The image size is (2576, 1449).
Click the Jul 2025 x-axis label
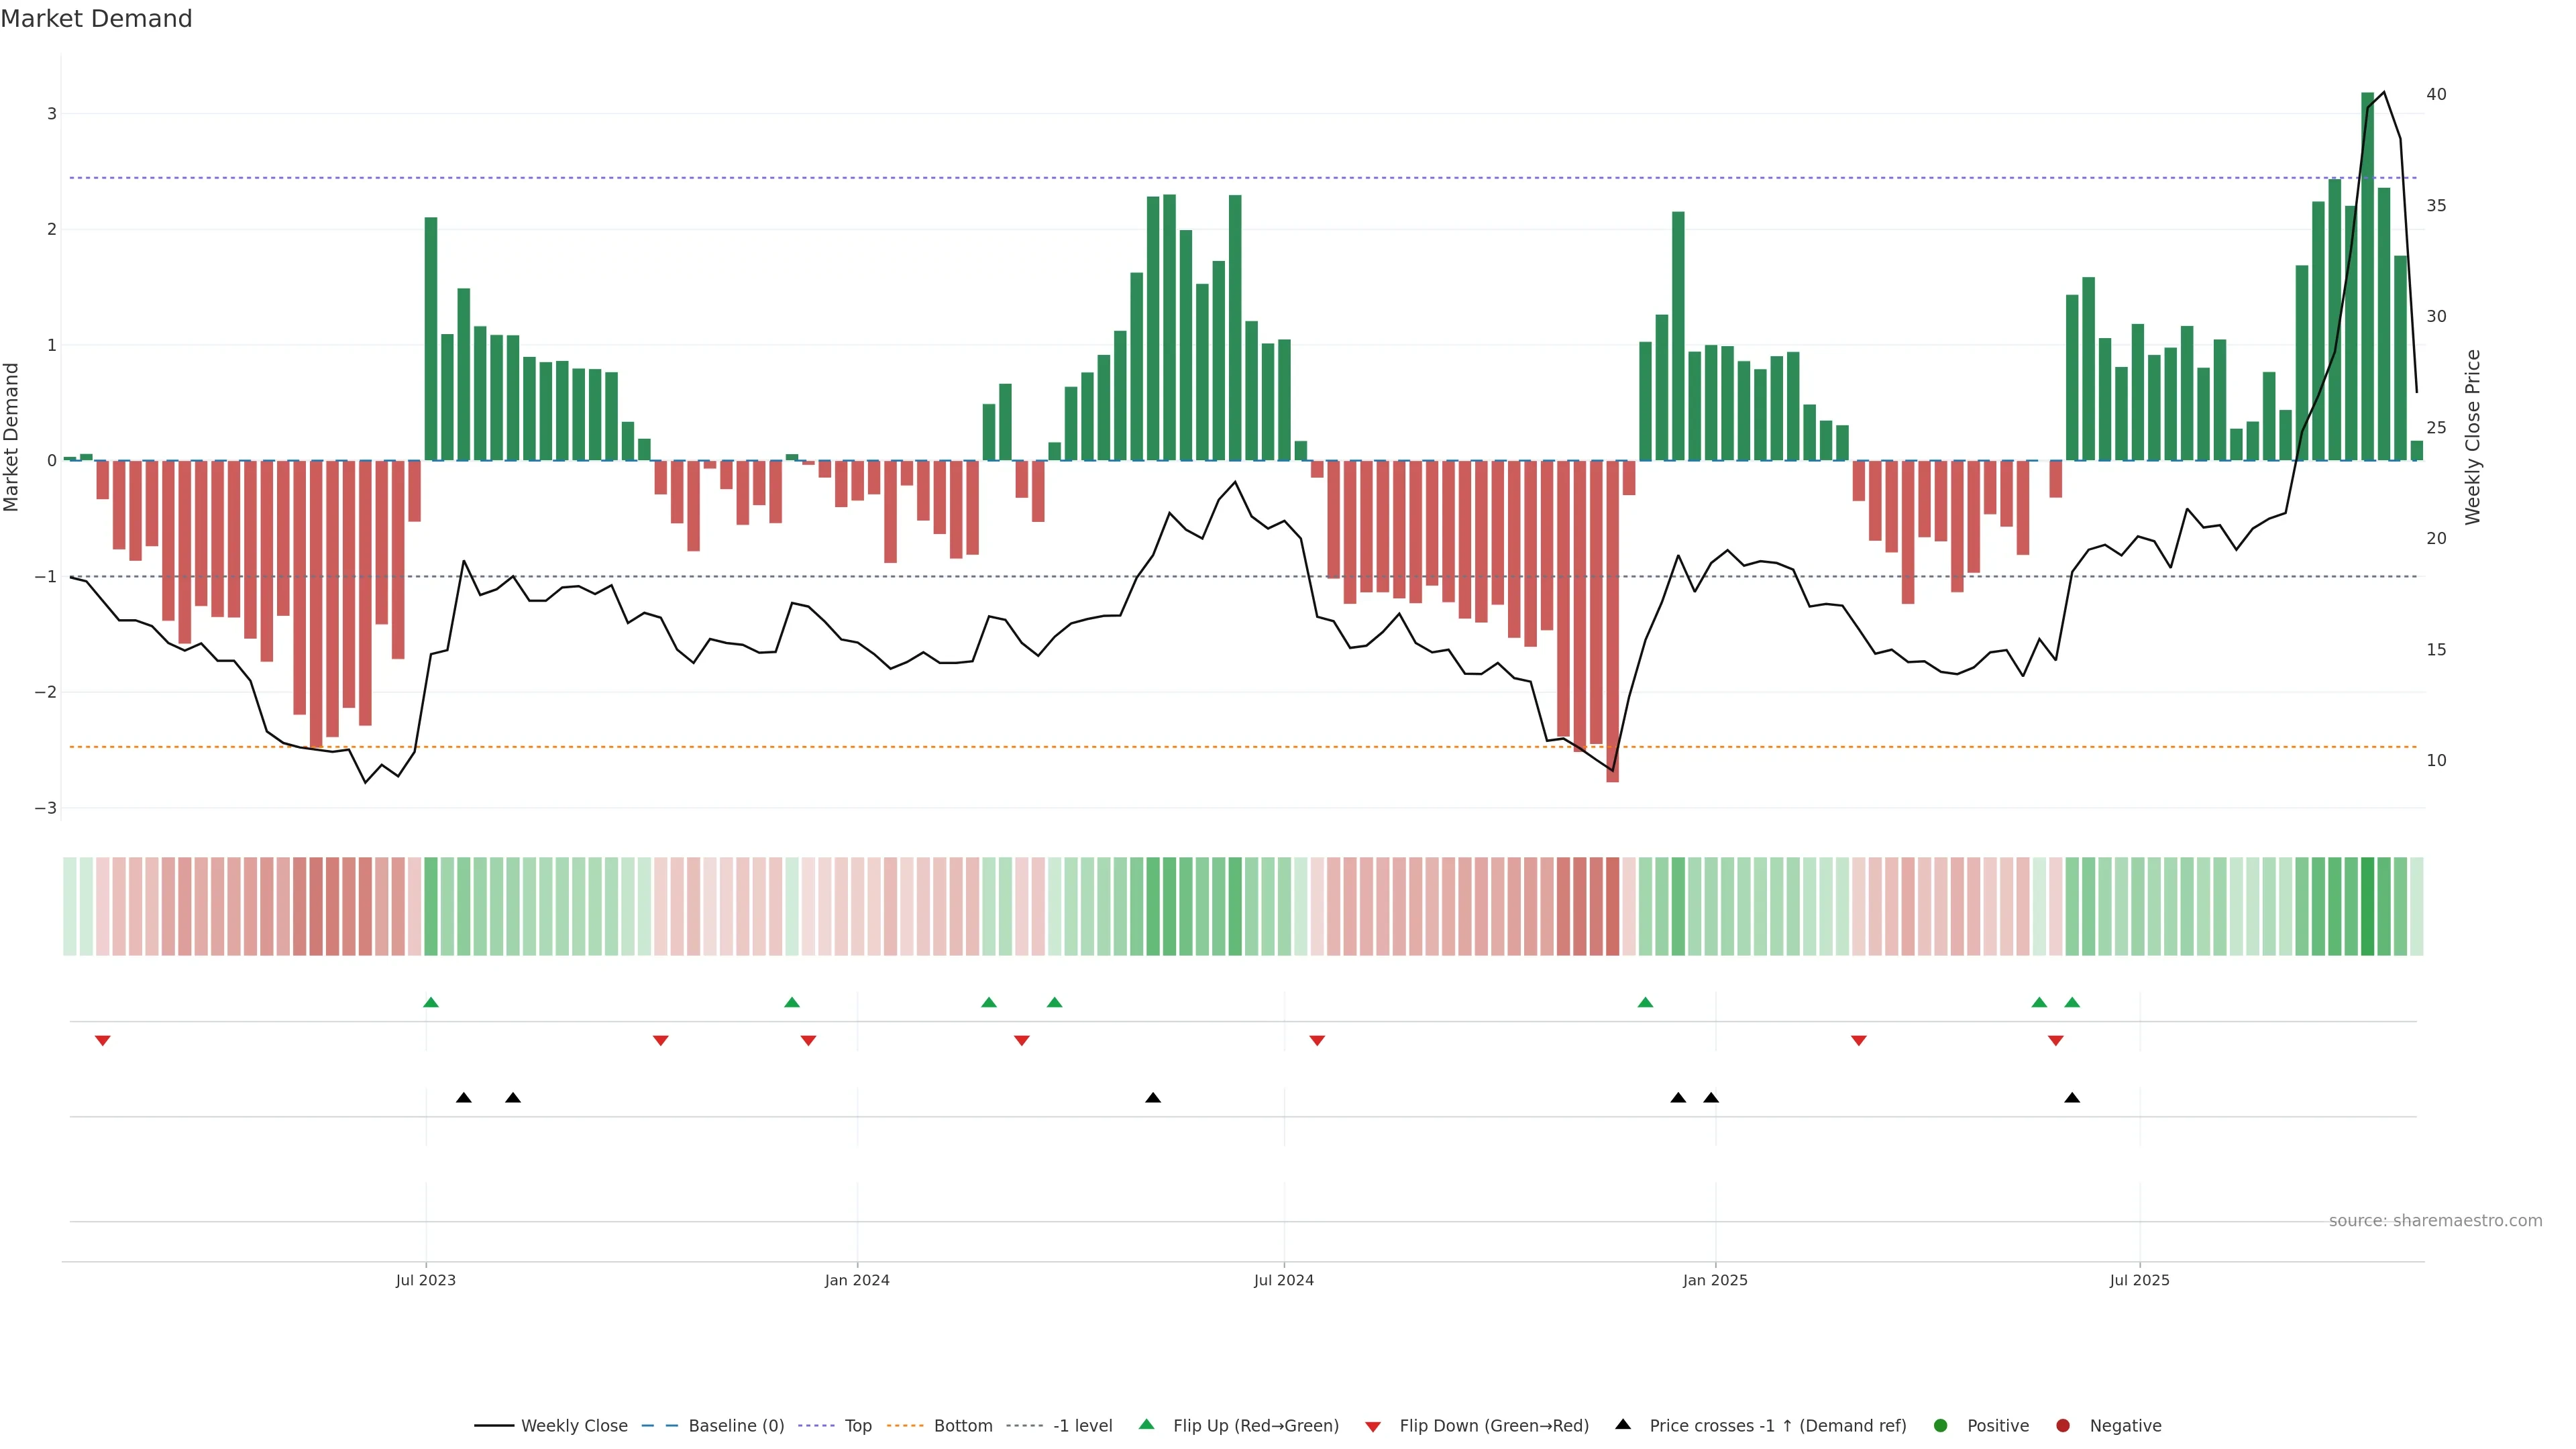(x=2139, y=1280)
